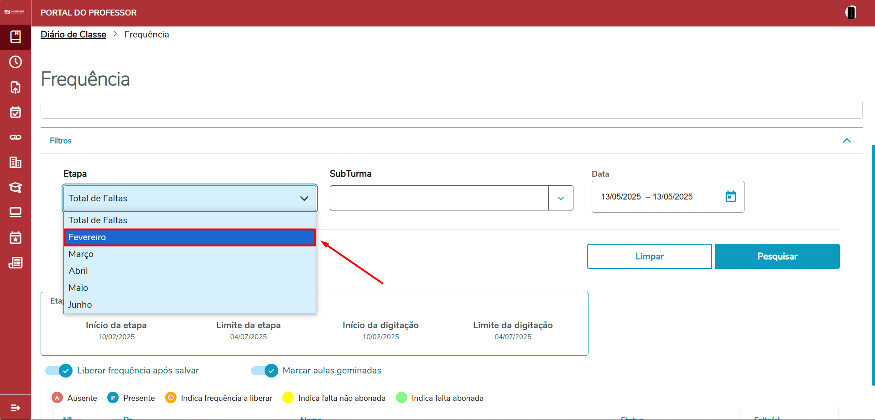Click the file upload sidebar icon
This screenshot has height=420, width=875.
pyautogui.click(x=16, y=87)
